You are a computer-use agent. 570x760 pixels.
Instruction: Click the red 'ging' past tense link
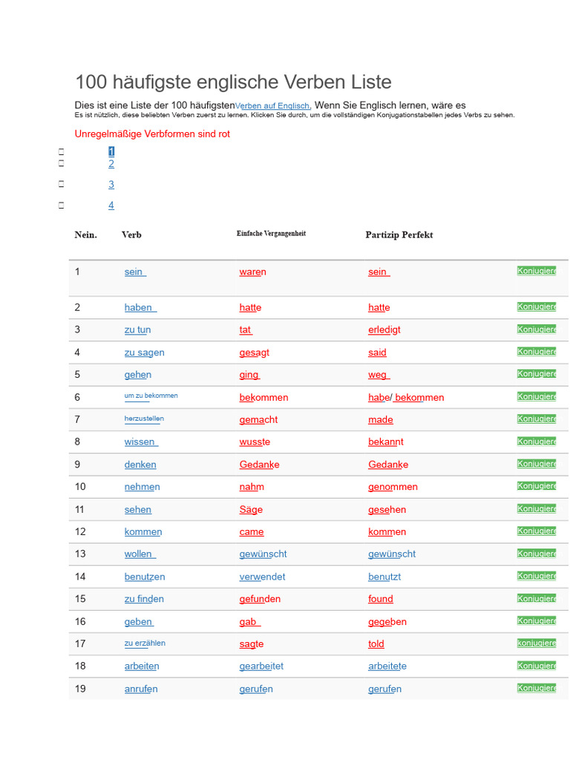point(249,375)
